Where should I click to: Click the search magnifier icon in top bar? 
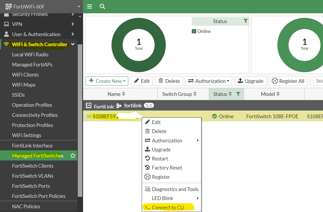pyautogui.click(x=102, y=6)
